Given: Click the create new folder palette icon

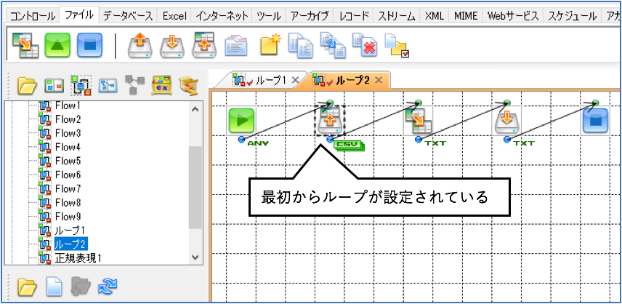Looking at the screenshot, I should 271,44.
